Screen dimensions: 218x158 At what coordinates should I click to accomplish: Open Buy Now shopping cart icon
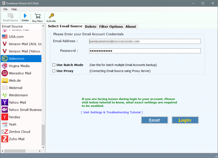pos(37,16)
